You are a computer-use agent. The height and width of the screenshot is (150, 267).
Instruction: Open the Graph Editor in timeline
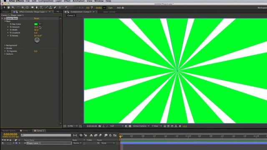click(x=115, y=135)
